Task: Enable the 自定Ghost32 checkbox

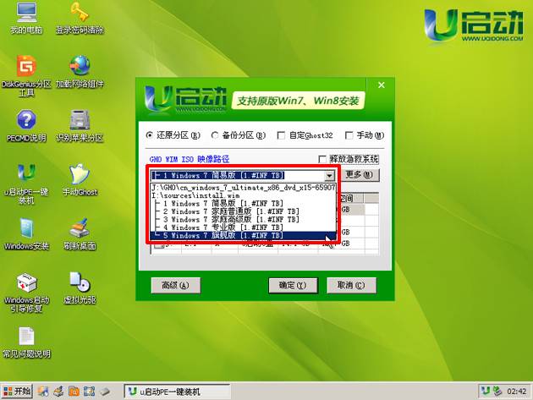Action: (282, 134)
